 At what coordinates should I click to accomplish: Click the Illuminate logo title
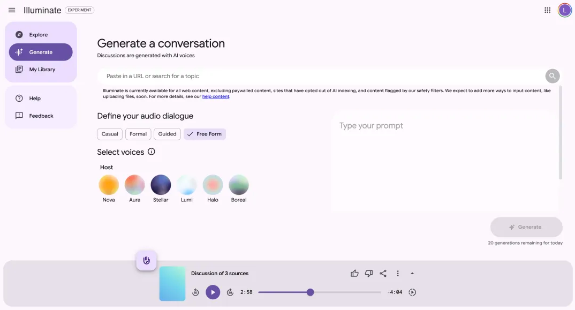click(42, 10)
